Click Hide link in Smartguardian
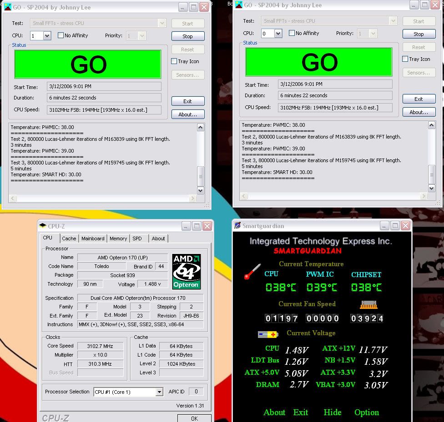This screenshot has width=444, height=422. [x=333, y=412]
